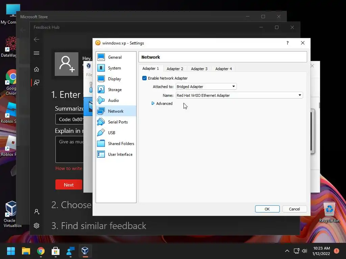Select the System chip icon
Screen dimensions: 346x259
tap(101, 68)
